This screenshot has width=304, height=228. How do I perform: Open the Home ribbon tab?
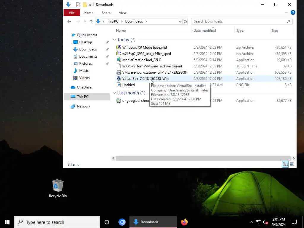(x=88, y=13)
